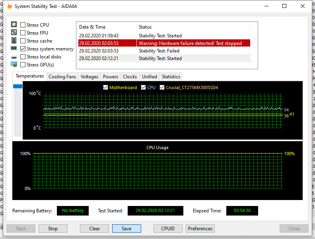Select the Temperatures tab
The width and height of the screenshot is (315, 239).
click(29, 76)
